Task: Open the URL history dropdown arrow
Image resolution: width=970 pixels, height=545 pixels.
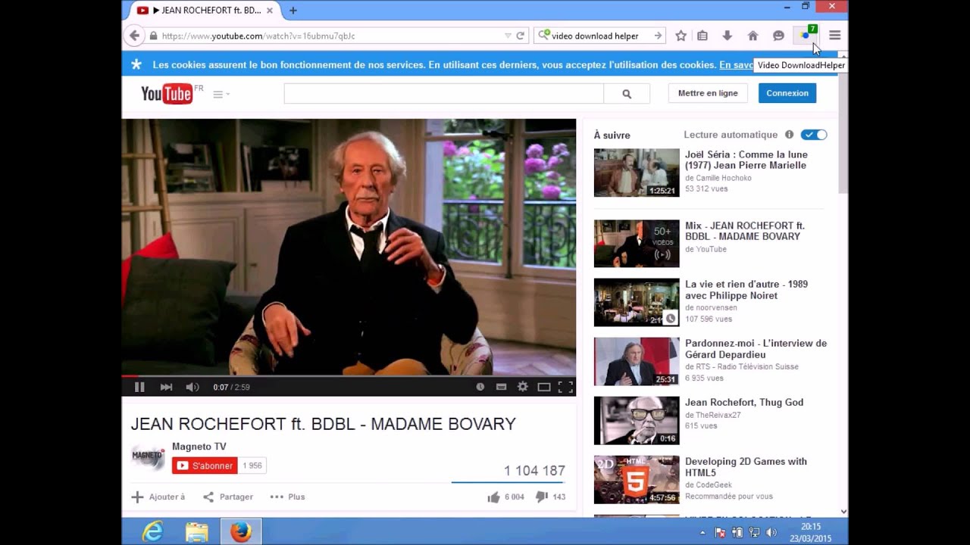Action: click(x=508, y=36)
